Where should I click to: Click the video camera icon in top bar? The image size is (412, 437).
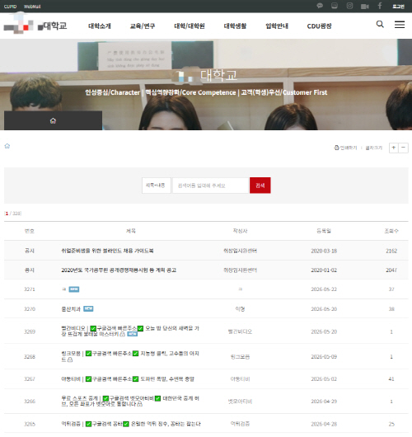point(365,7)
